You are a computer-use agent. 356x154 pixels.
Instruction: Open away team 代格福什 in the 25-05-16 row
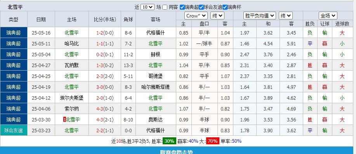156,33
